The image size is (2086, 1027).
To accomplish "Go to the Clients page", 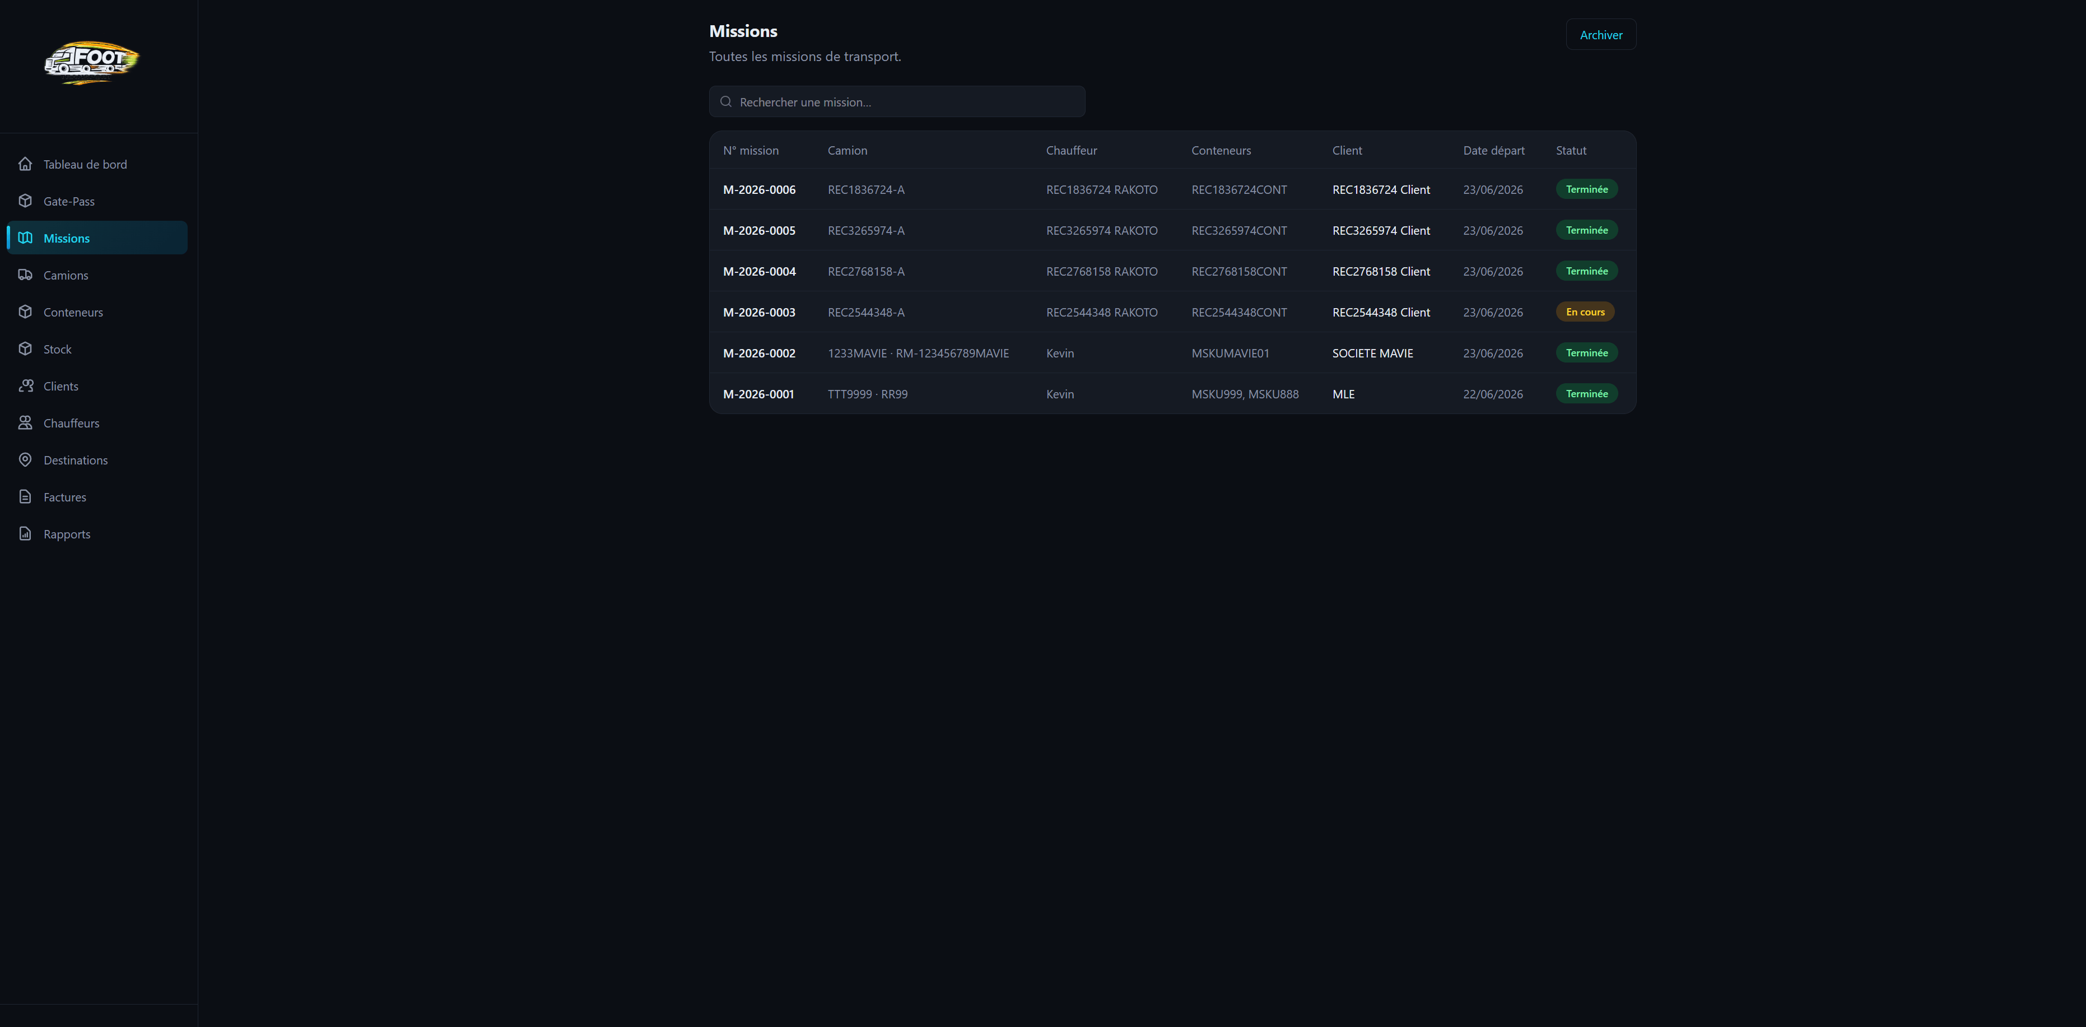I will tap(97, 387).
